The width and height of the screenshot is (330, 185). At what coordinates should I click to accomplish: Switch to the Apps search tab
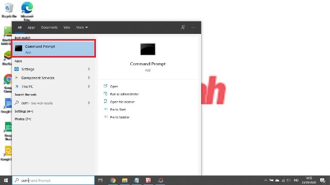point(31,27)
